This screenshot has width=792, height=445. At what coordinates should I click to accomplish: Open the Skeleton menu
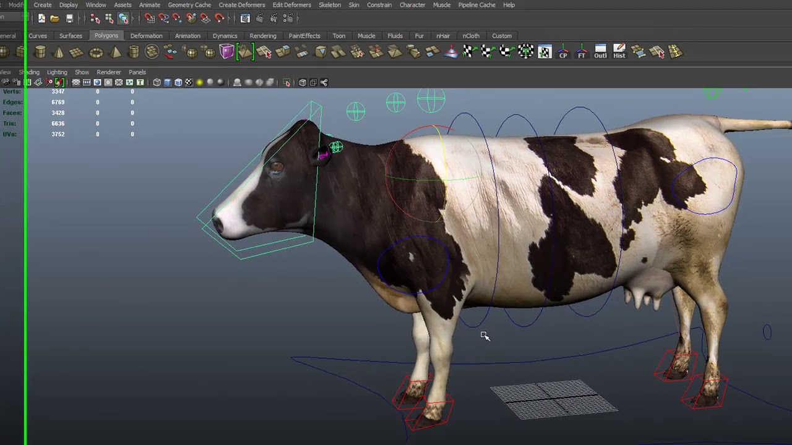pyautogui.click(x=330, y=5)
